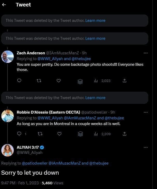Viewport: 157px width, 189px height.
Task: Click the back arrow next to Tweet
Action: tap(4, 5)
